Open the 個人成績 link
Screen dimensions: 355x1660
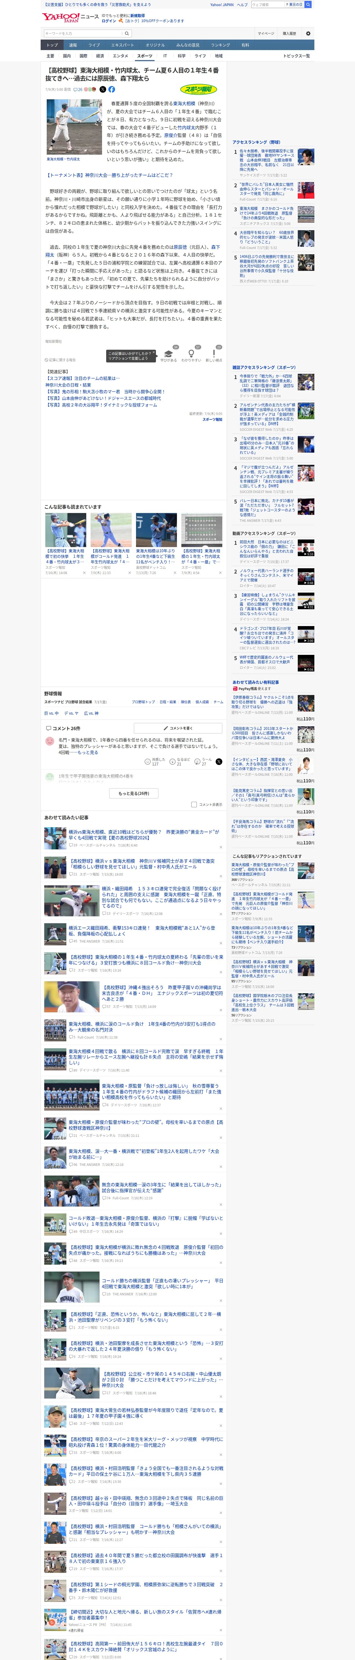(x=202, y=702)
